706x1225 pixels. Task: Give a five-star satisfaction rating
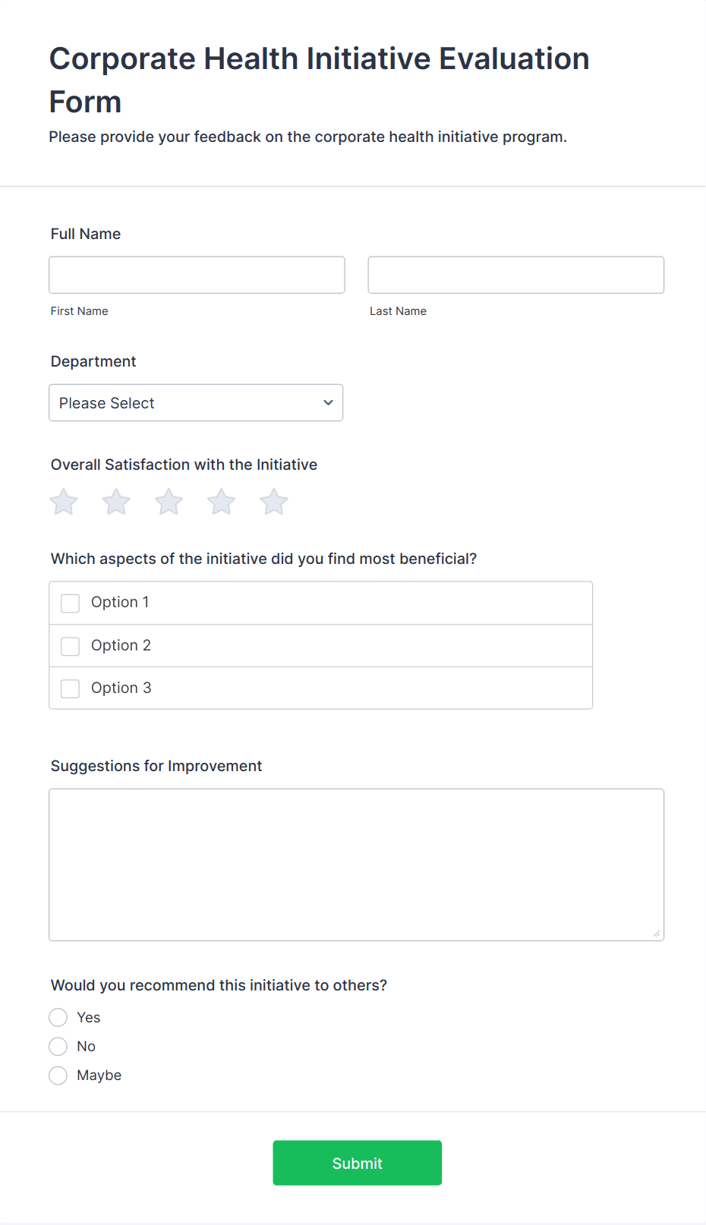pyautogui.click(x=274, y=502)
